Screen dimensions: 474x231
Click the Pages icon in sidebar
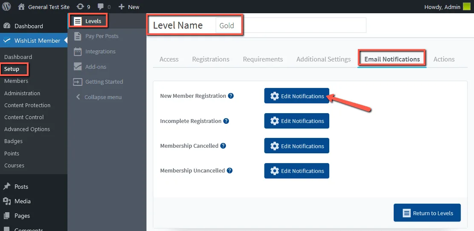[7, 216]
